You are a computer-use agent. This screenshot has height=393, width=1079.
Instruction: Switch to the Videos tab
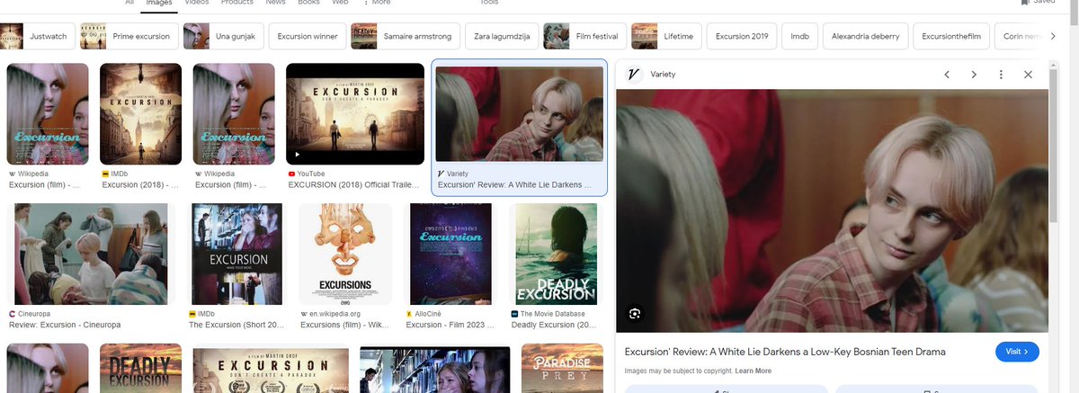pos(197,3)
